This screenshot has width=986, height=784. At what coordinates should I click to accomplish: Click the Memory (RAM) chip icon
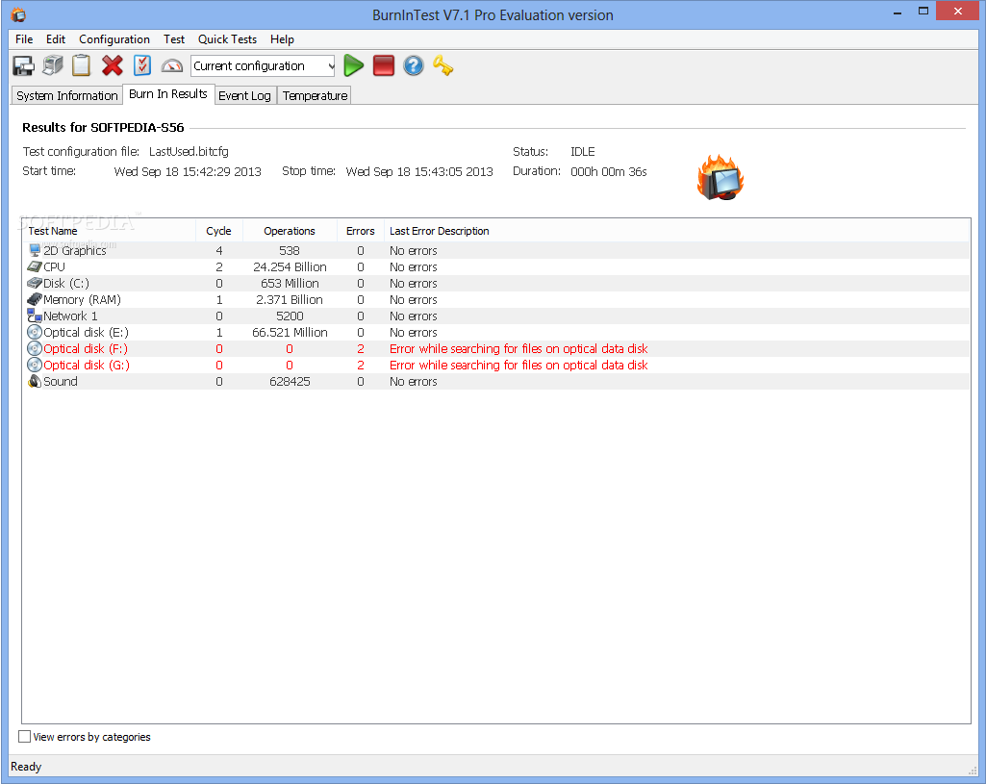[35, 299]
